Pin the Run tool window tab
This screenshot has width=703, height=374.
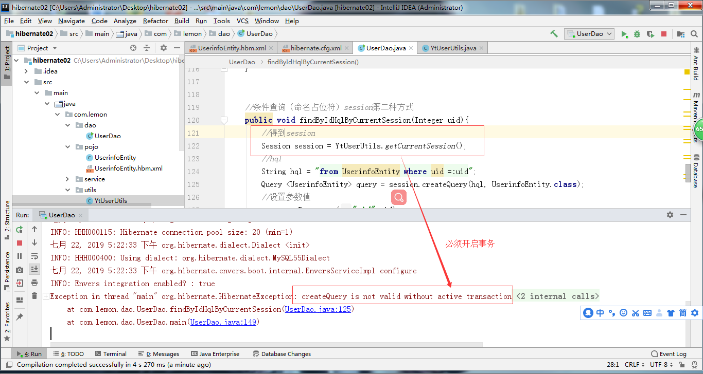[19, 316]
